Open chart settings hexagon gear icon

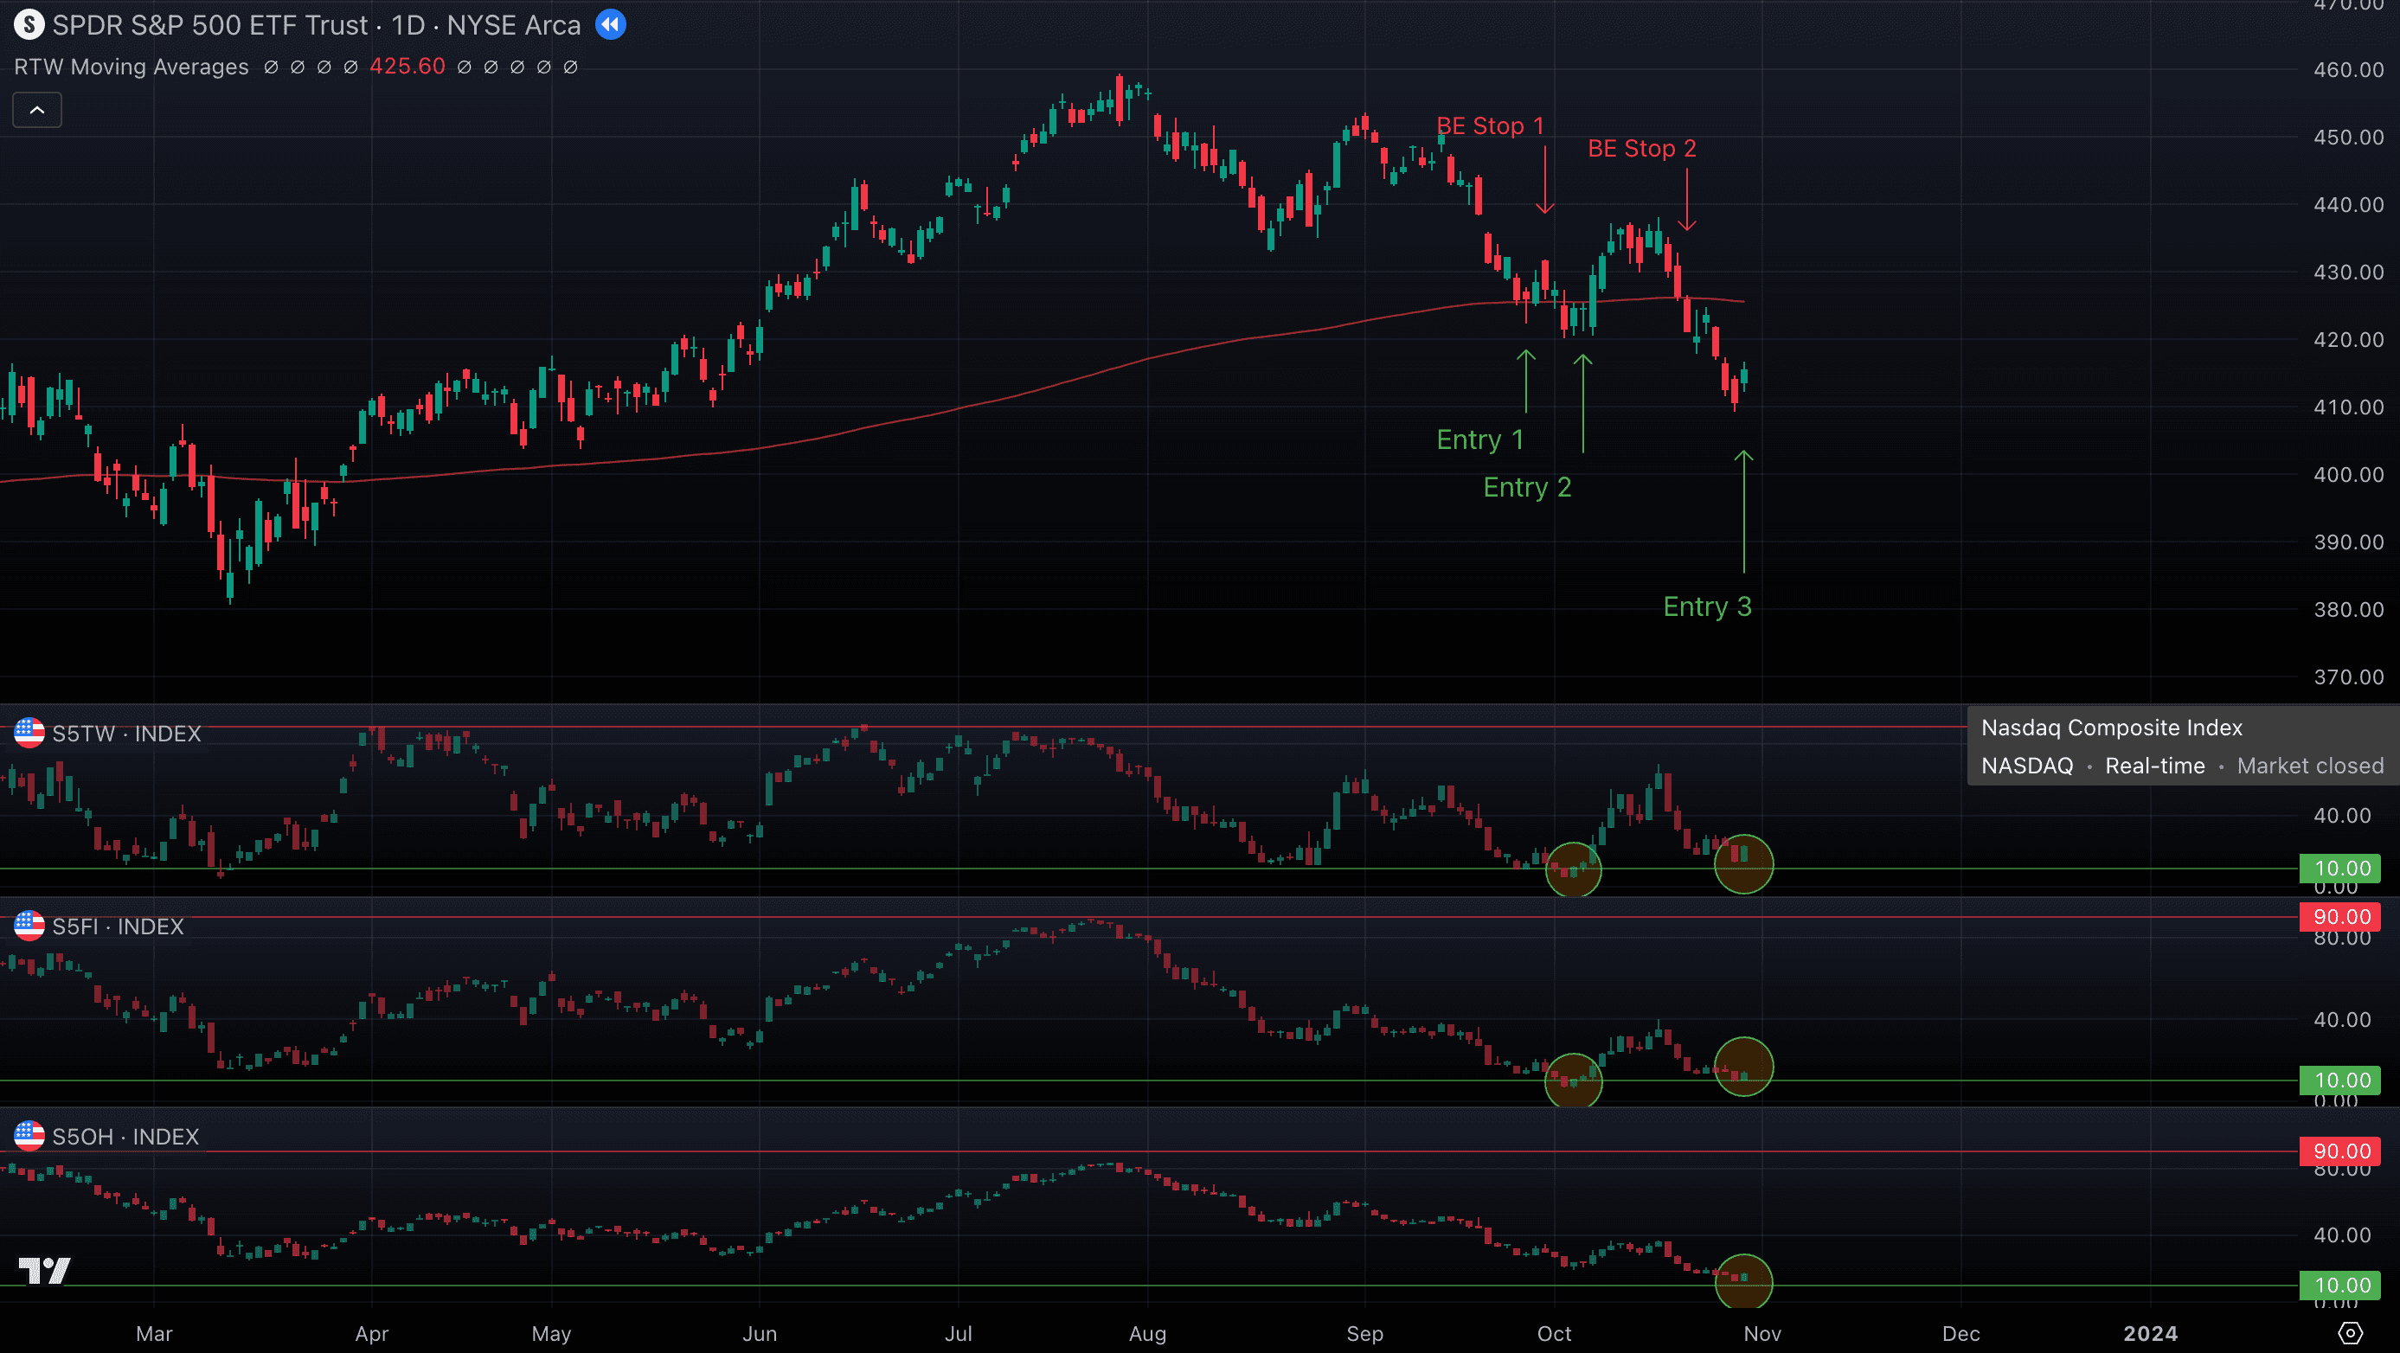2350,1333
